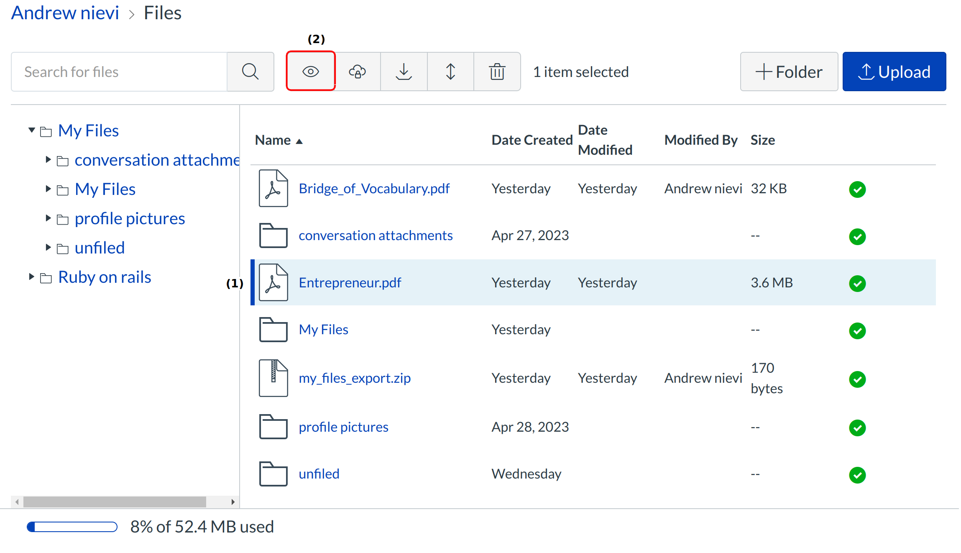This screenshot has height=553, width=961.
Task: Click the PDF icon beside Entrepreneur.pdf
Action: coord(273,282)
